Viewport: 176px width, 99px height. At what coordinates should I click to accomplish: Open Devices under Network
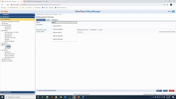point(9,52)
